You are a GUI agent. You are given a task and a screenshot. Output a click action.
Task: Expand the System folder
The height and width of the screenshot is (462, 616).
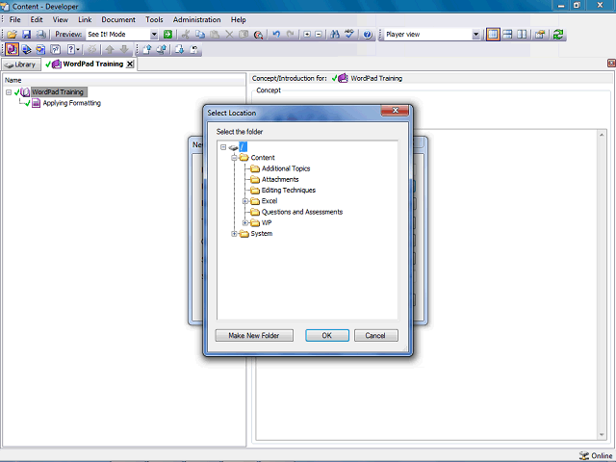click(x=234, y=234)
